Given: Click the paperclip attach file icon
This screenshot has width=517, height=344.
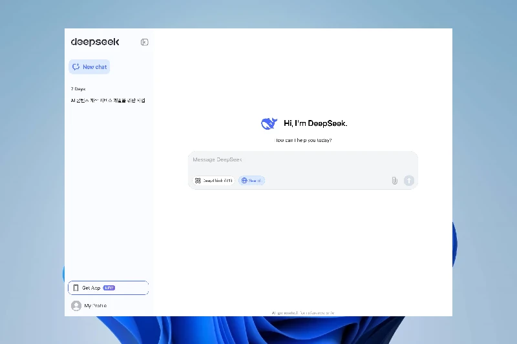Looking at the screenshot, I should point(394,181).
